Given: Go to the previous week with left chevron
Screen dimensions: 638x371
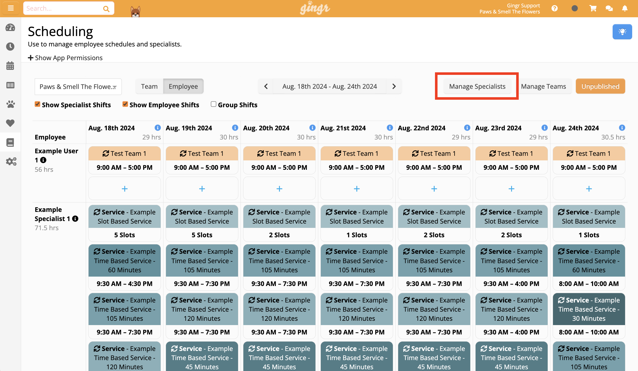Looking at the screenshot, I should [x=266, y=86].
